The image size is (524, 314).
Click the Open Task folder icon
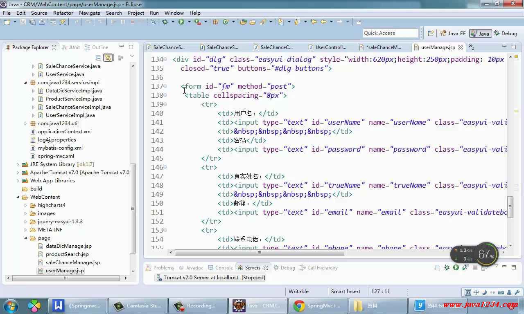pyautogui.click(x=253, y=22)
